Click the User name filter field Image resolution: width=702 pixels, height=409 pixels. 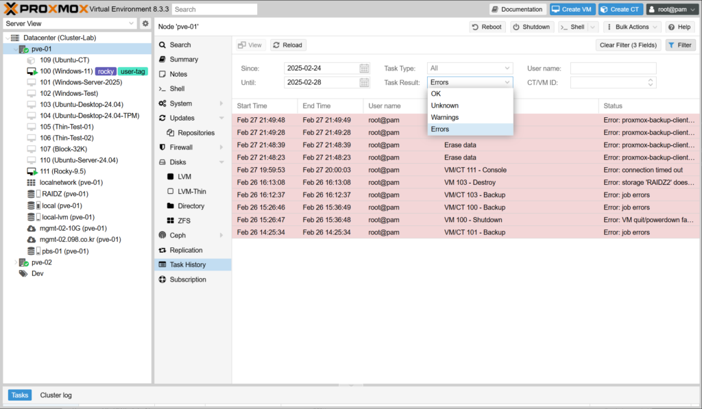(613, 69)
